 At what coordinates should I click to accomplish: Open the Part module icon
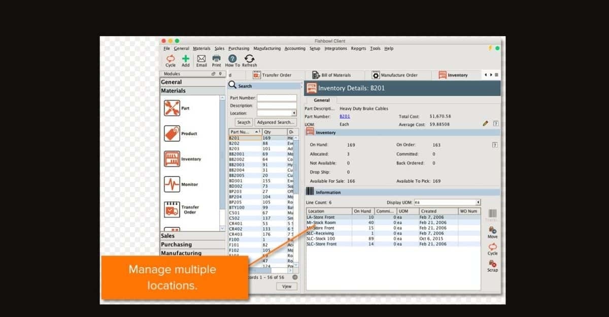tap(172, 108)
